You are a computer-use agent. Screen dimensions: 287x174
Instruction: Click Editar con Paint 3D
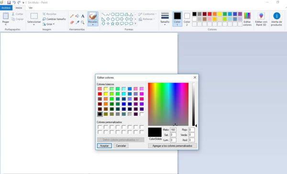[261, 19]
